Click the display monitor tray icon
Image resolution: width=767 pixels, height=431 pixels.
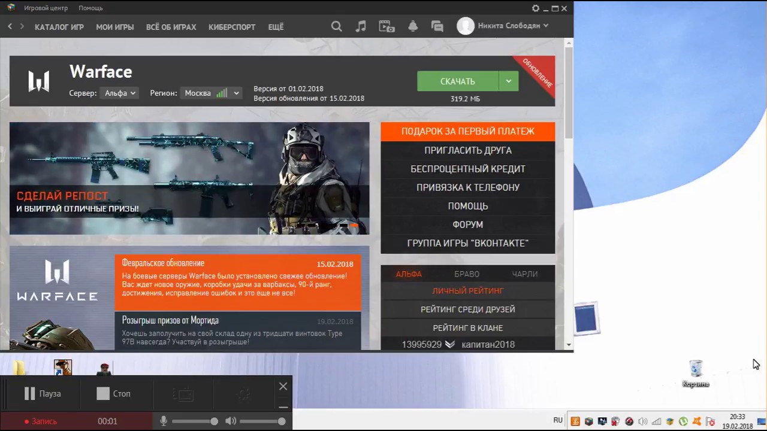602,421
